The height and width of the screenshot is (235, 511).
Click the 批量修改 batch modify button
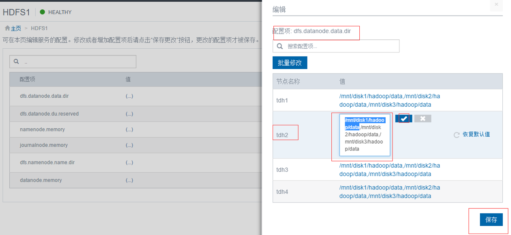(x=290, y=63)
